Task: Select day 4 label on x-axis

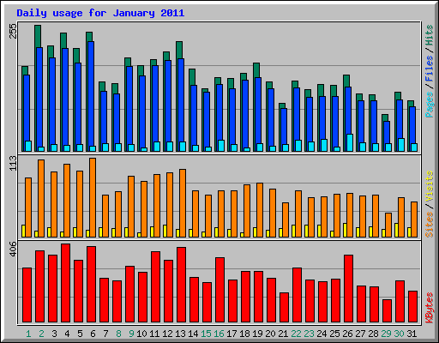Action: tap(67, 334)
